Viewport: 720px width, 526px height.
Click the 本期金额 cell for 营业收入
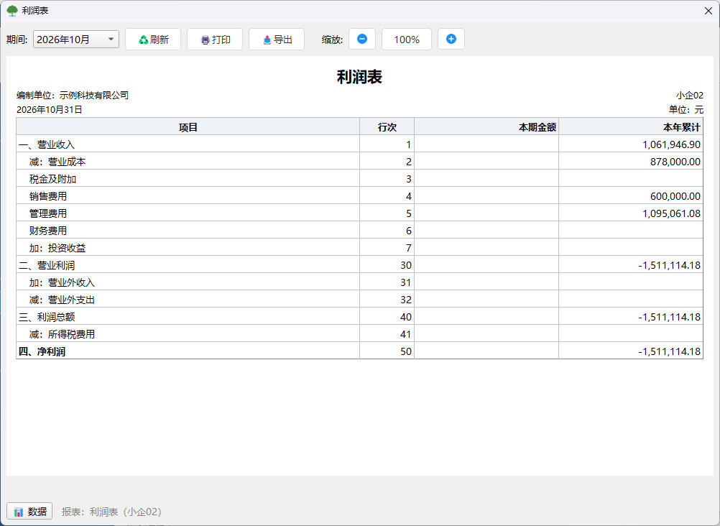point(486,144)
